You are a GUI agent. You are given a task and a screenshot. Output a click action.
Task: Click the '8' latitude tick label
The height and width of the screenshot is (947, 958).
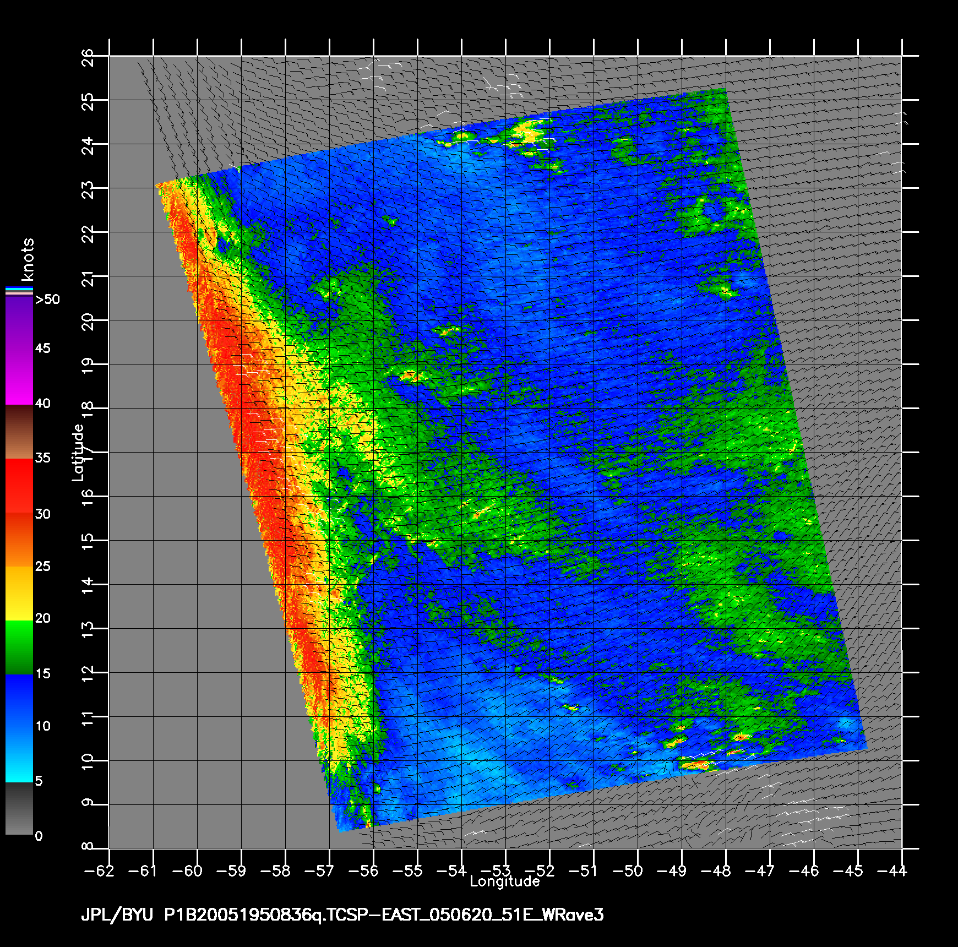(88, 846)
